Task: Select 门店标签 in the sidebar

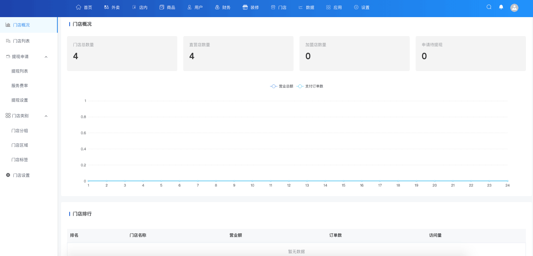Action: [20, 160]
